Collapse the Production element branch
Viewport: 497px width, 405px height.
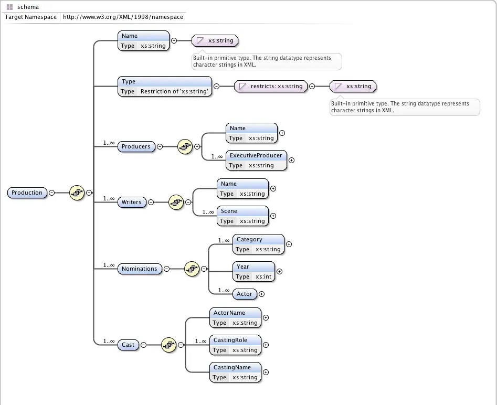pos(52,193)
